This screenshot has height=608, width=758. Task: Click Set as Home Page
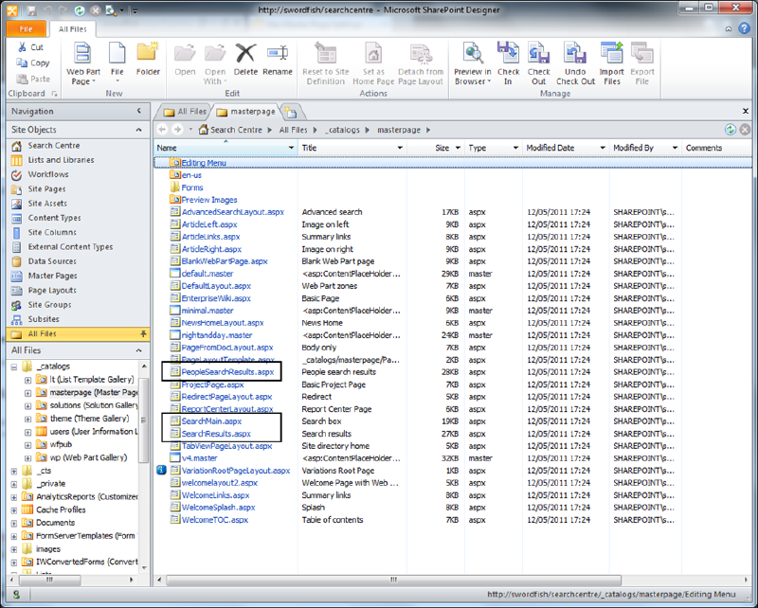click(373, 63)
